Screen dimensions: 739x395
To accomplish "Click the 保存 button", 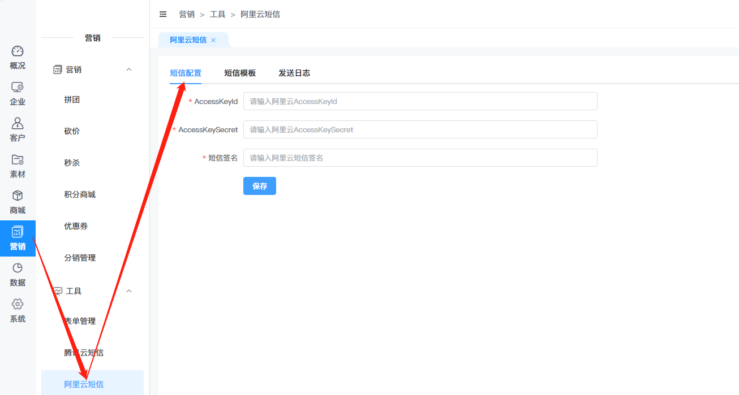I will [260, 186].
